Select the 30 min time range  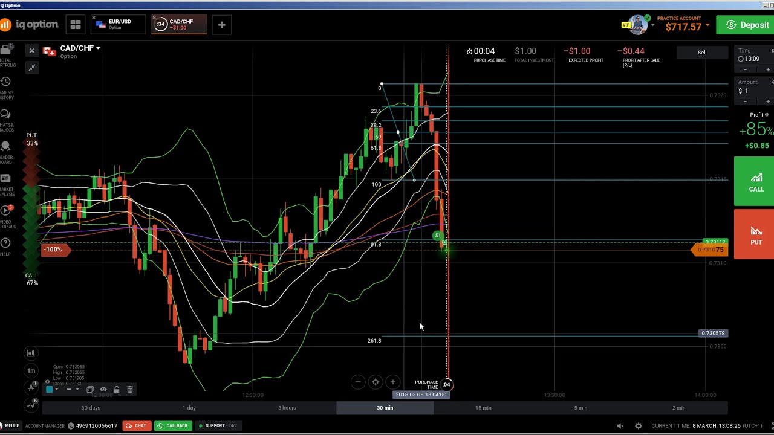[x=385, y=408]
